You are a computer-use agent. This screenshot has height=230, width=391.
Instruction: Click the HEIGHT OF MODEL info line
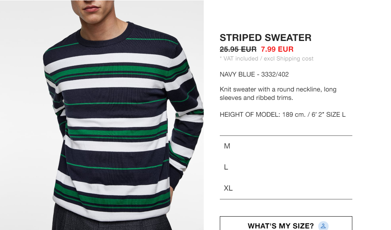[283, 114]
